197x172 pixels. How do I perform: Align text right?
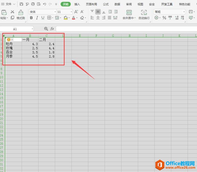point(104,18)
